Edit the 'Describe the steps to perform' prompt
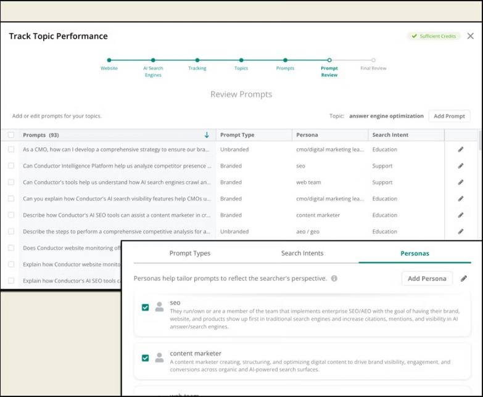The width and height of the screenshot is (483, 397). pyautogui.click(x=461, y=231)
